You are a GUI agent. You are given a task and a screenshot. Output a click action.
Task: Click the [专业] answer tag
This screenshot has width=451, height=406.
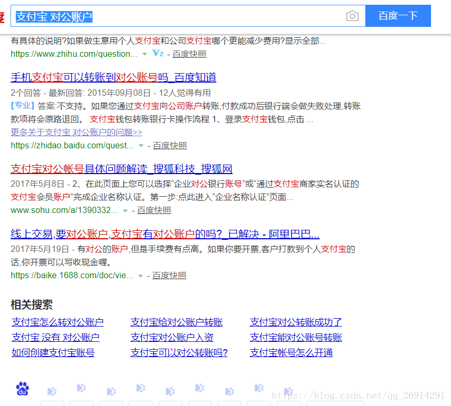[x=23, y=106]
